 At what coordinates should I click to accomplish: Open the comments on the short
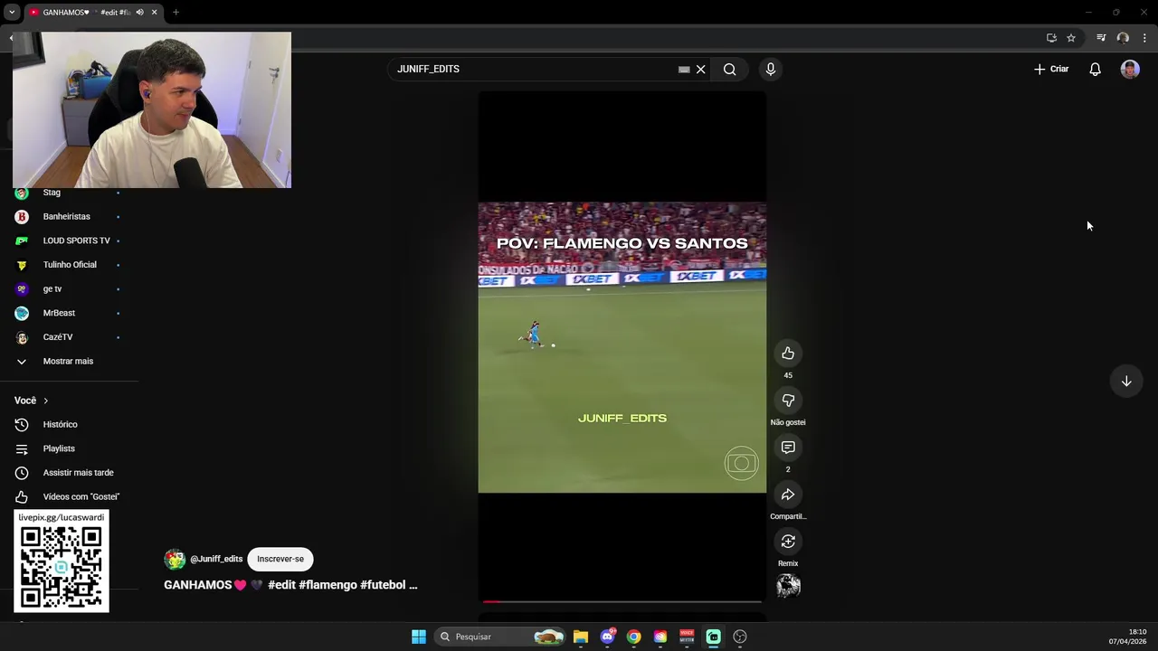tap(788, 448)
